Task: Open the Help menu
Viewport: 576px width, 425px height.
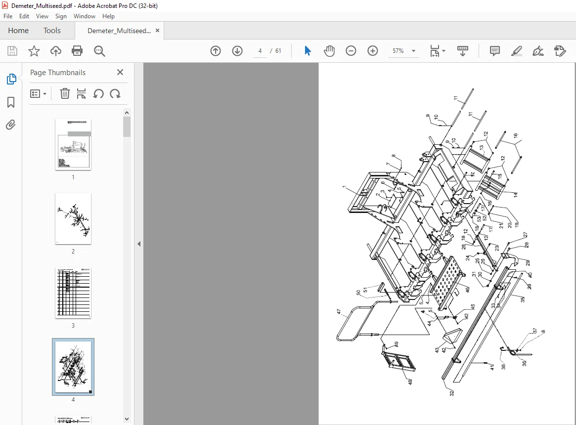Action: pos(108,16)
